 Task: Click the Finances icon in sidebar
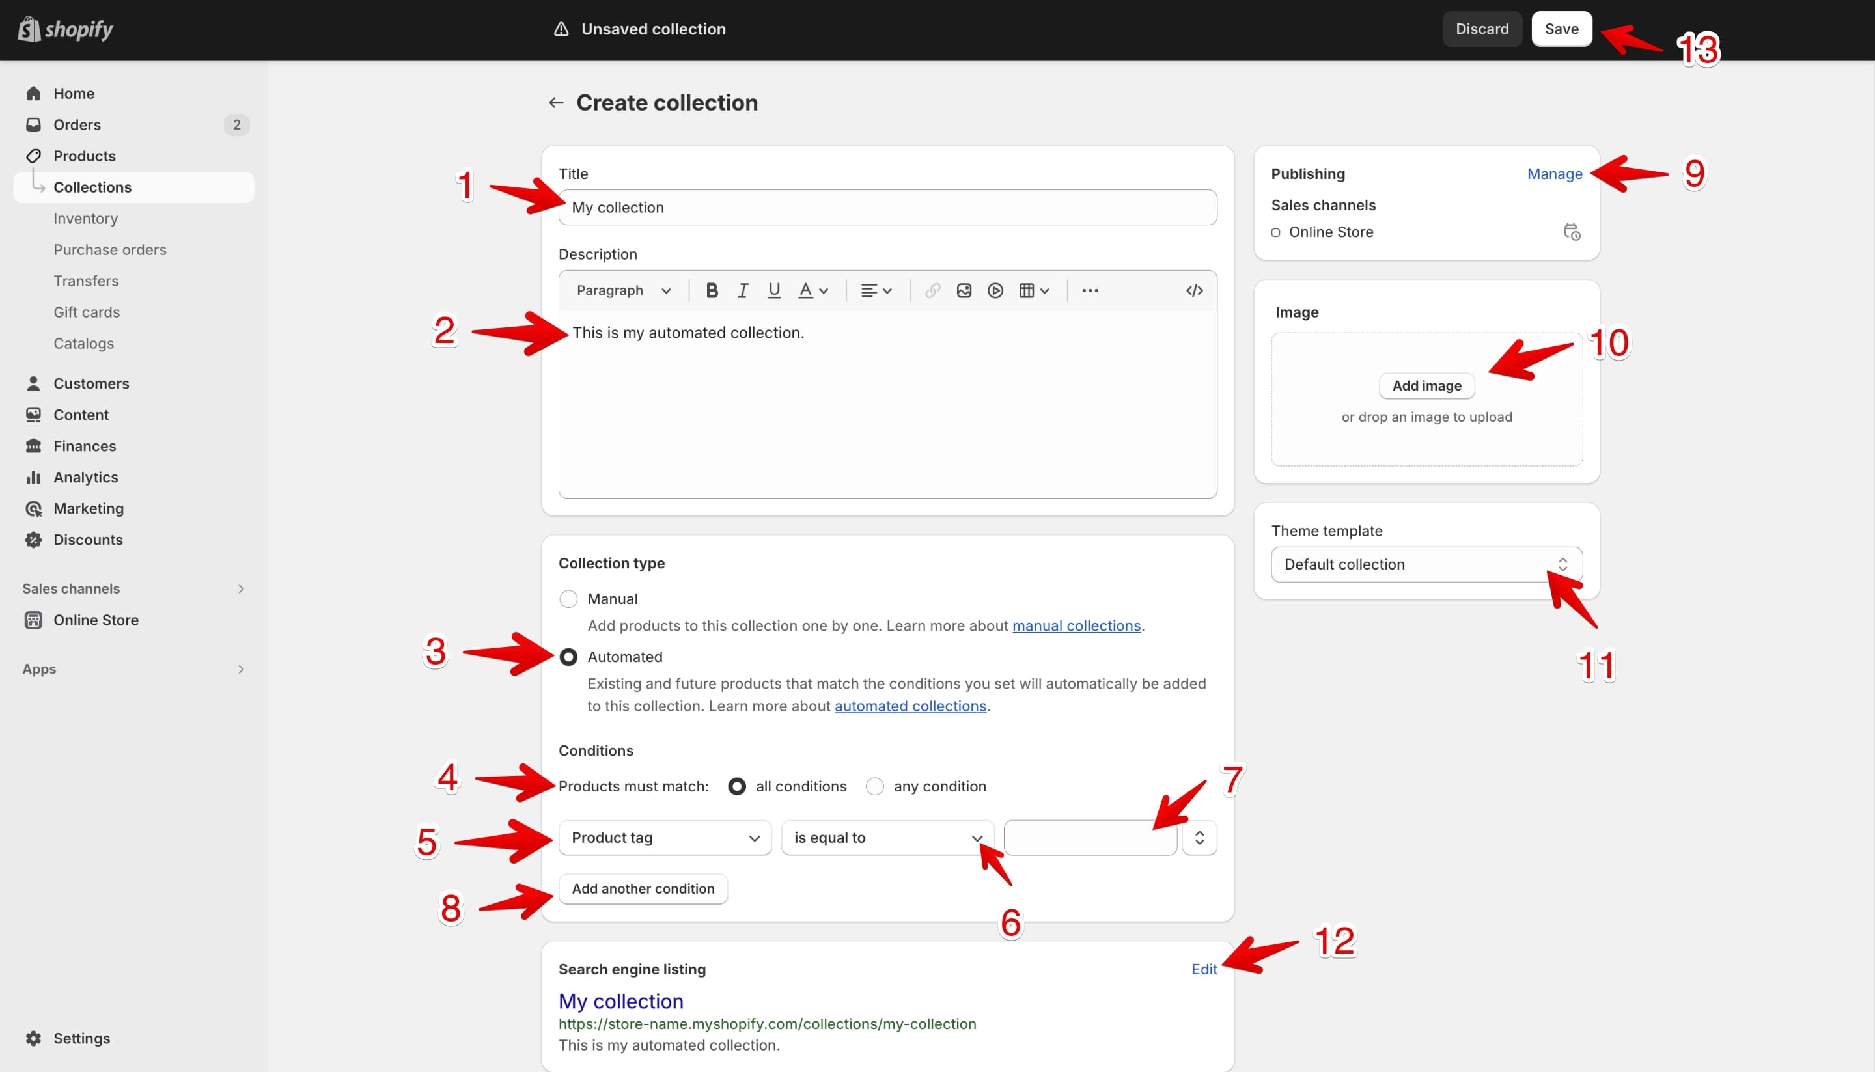pos(33,446)
